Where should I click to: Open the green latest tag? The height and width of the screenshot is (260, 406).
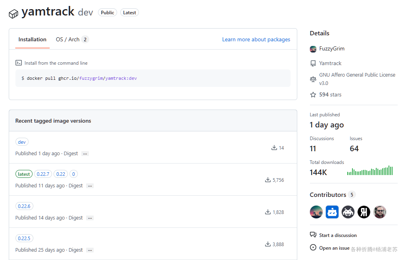(24, 174)
